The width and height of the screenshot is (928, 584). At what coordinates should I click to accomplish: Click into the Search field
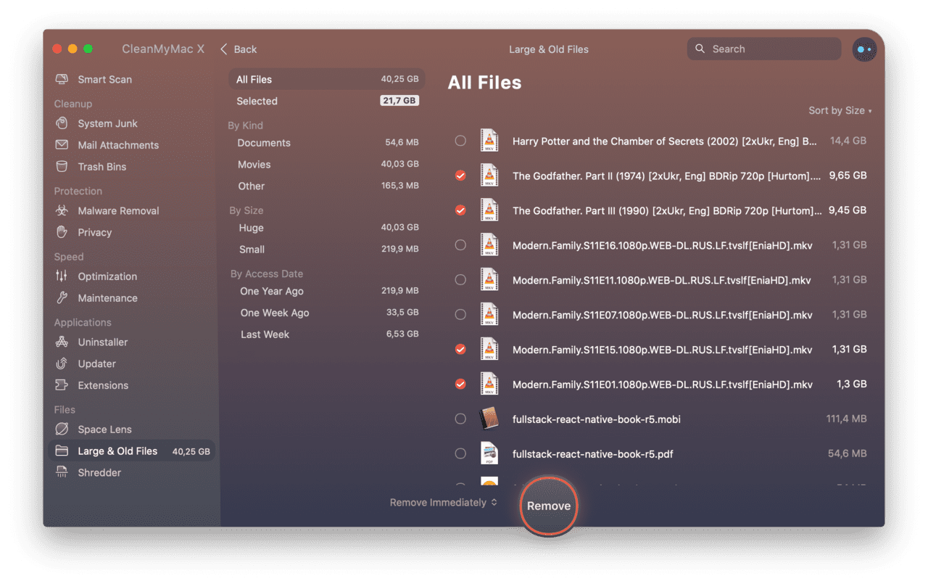[764, 49]
